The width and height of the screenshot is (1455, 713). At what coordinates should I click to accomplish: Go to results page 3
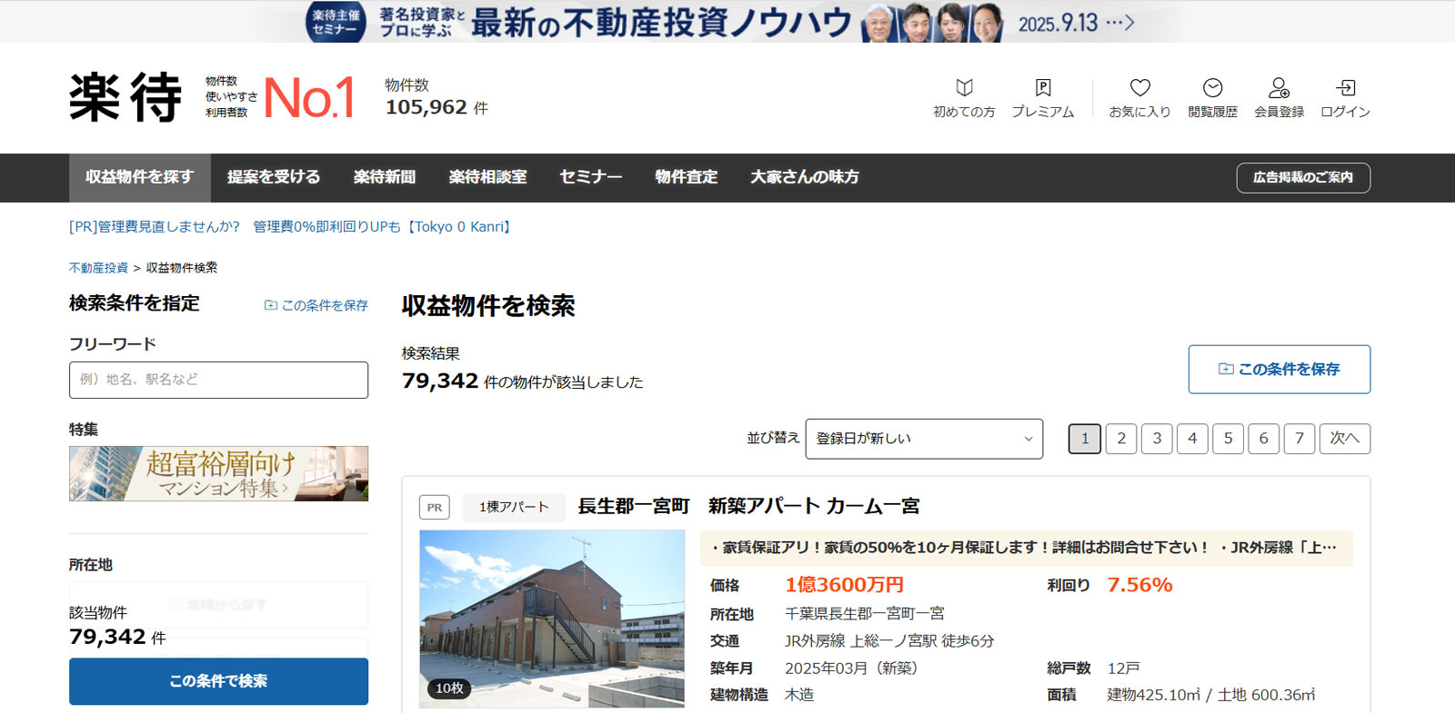[x=1157, y=439]
